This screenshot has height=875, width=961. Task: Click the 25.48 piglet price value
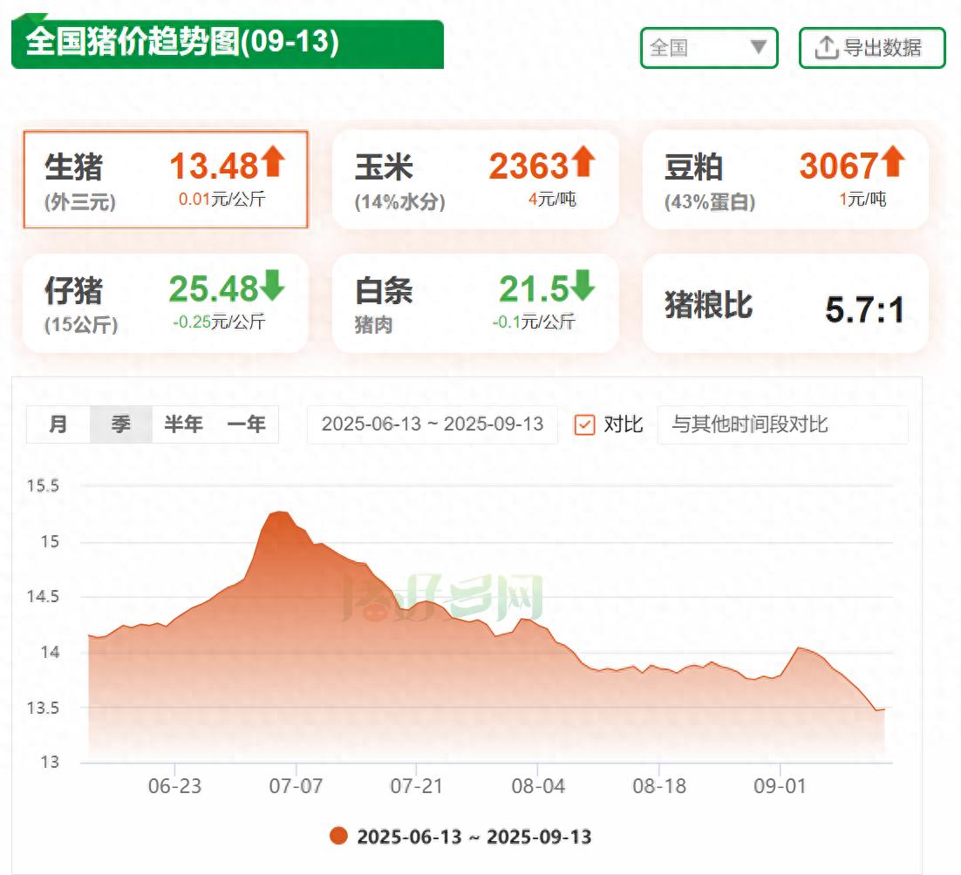pos(214,289)
